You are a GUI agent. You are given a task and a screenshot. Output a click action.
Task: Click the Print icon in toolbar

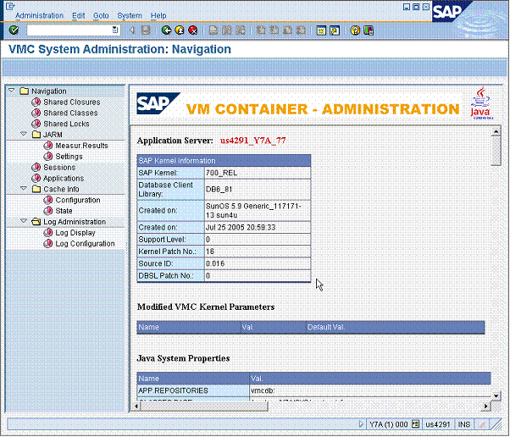[x=214, y=30]
